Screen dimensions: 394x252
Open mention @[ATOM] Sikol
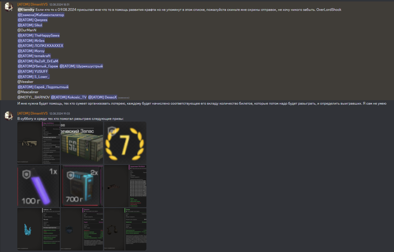coord(30,25)
